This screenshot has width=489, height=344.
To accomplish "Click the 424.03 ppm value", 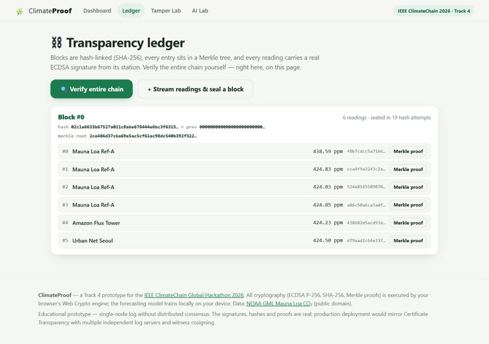I will (328, 187).
